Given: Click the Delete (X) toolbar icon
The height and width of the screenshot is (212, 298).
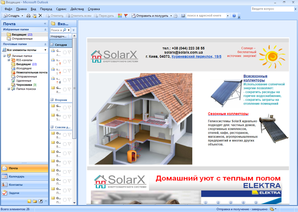Looking at the screenshot, I should point(40,16).
